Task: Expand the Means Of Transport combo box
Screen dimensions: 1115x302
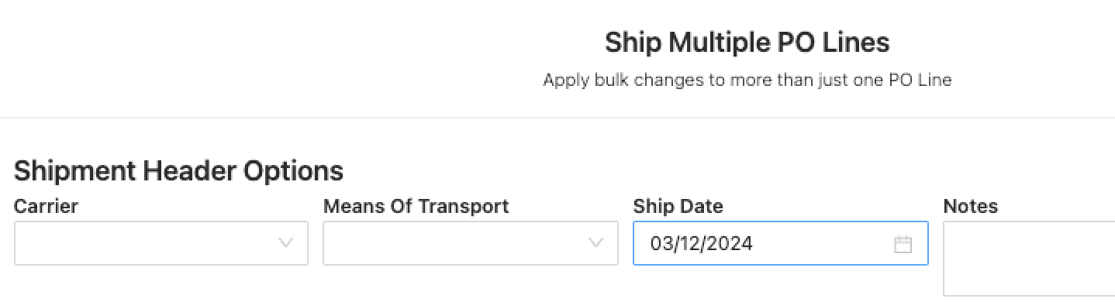Action: pyautogui.click(x=471, y=243)
